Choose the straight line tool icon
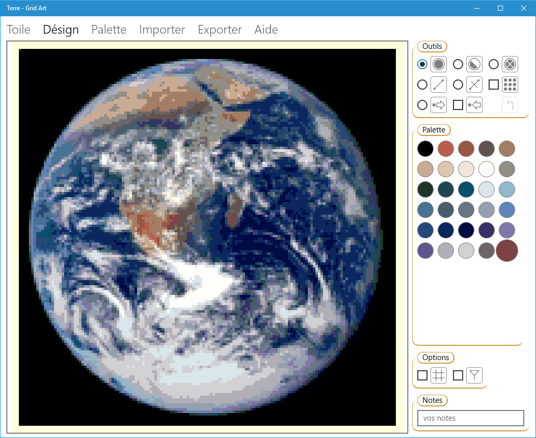The width and height of the screenshot is (536, 438). coord(439,85)
